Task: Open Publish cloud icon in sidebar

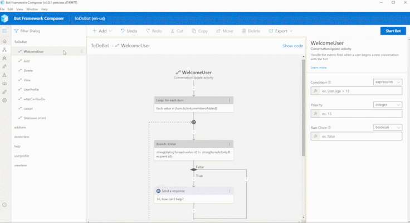Action: pos(4,84)
